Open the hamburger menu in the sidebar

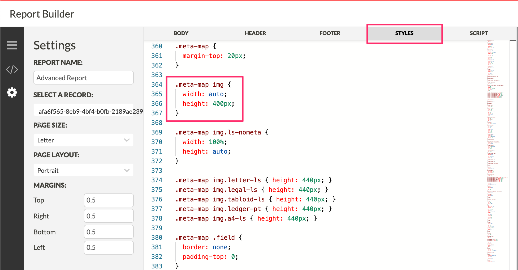point(12,45)
